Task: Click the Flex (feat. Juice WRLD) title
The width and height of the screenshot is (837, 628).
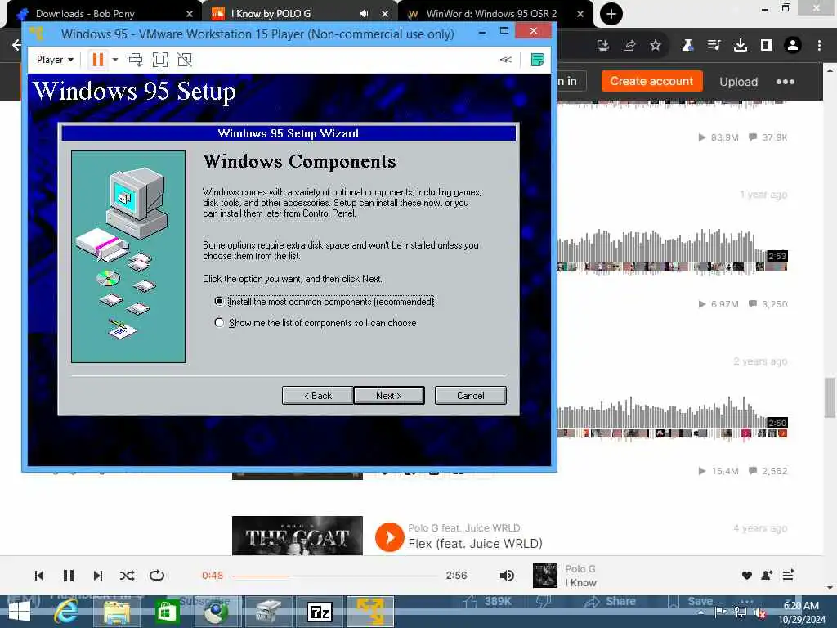Action: 475,544
